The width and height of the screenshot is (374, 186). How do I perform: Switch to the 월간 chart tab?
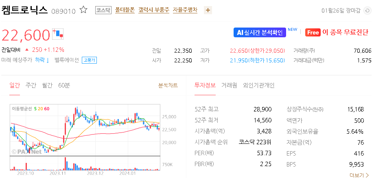tap(47, 85)
